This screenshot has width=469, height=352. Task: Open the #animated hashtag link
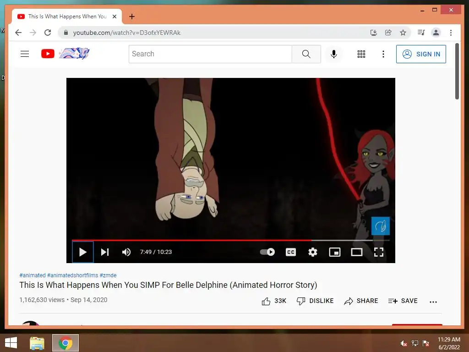point(33,275)
